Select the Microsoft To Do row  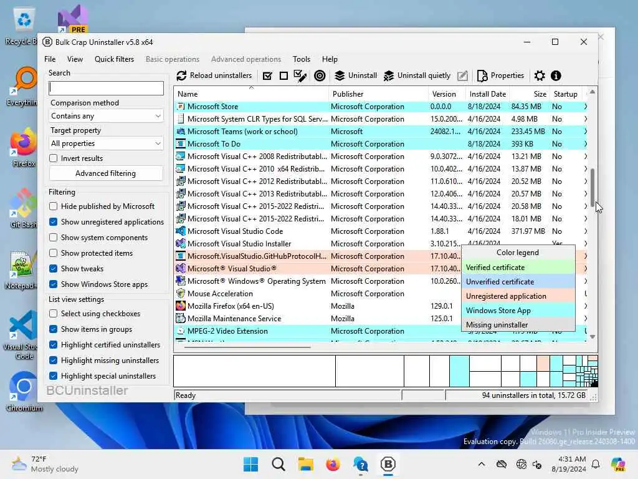(x=381, y=144)
